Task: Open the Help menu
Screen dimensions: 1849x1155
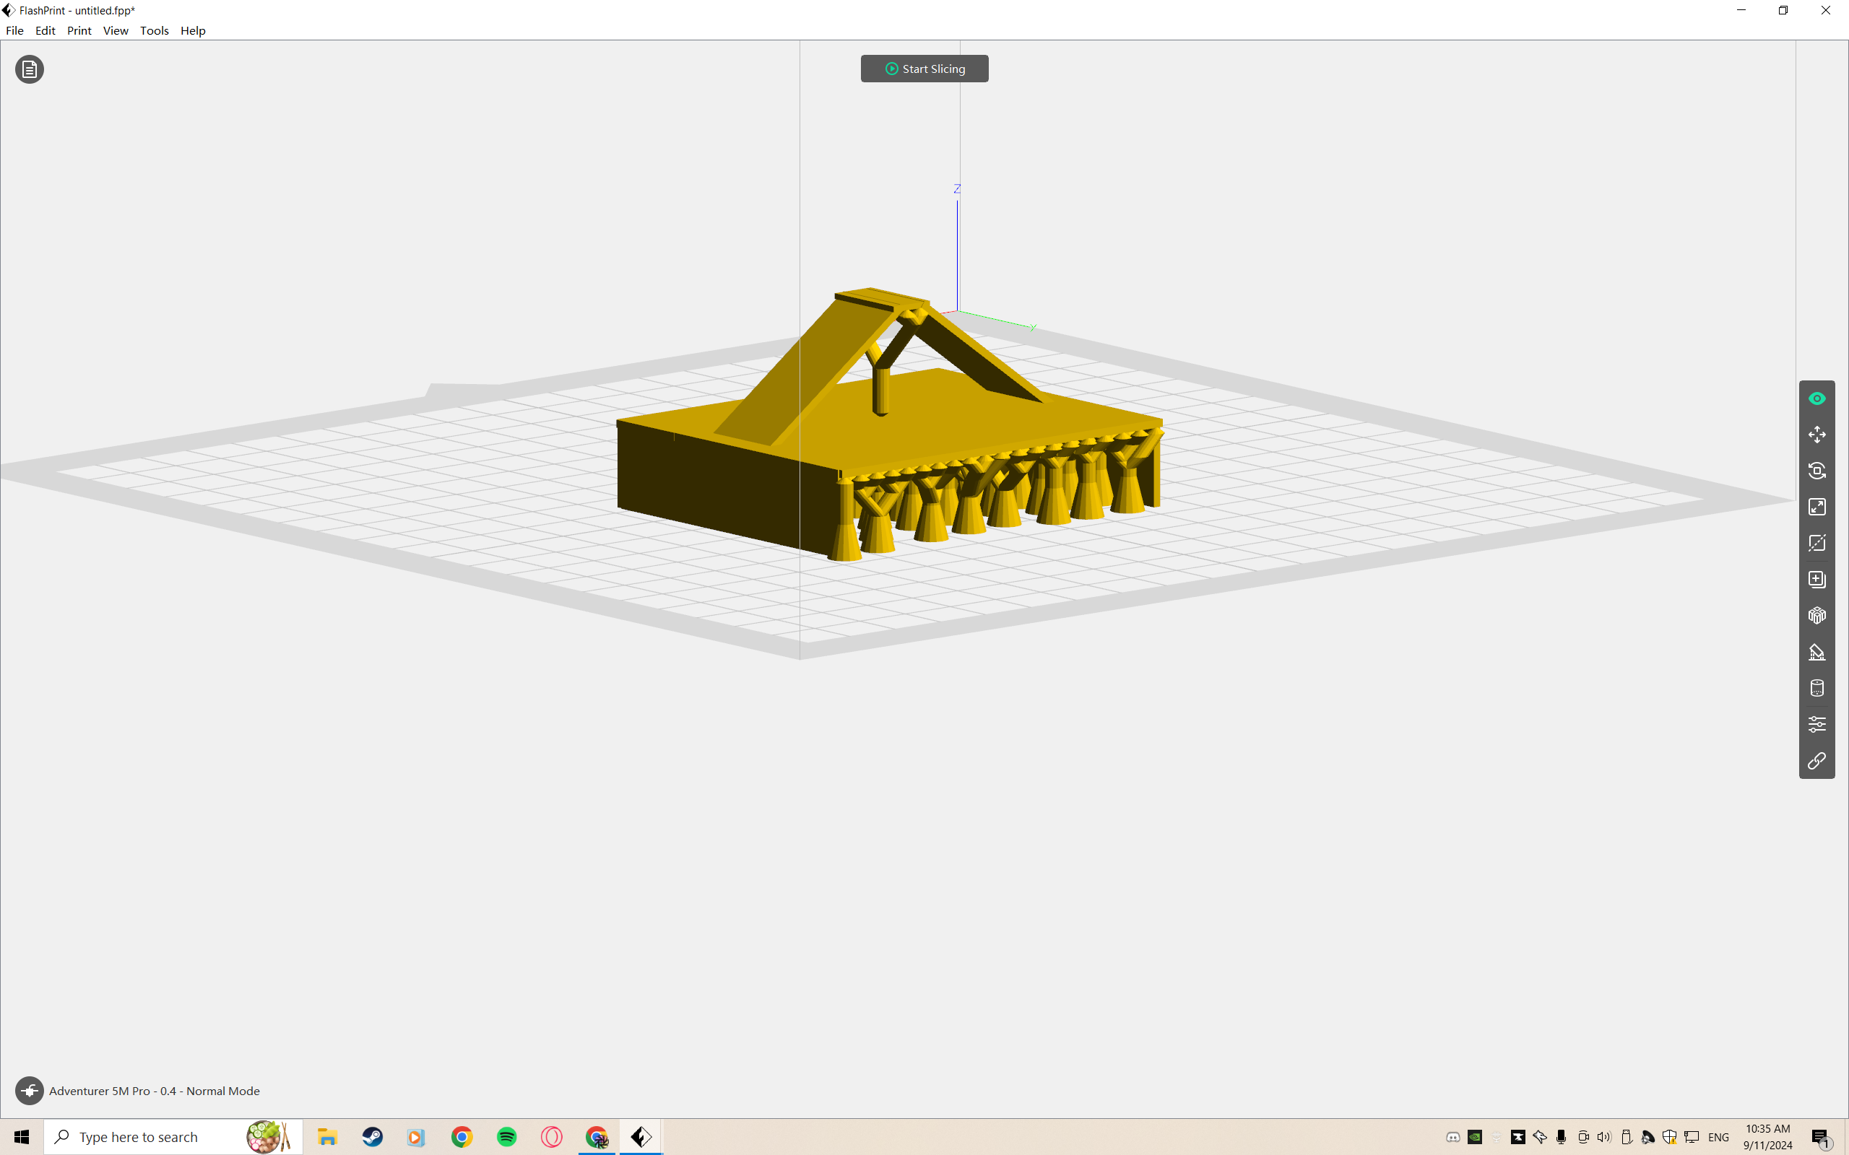Action: [x=193, y=30]
